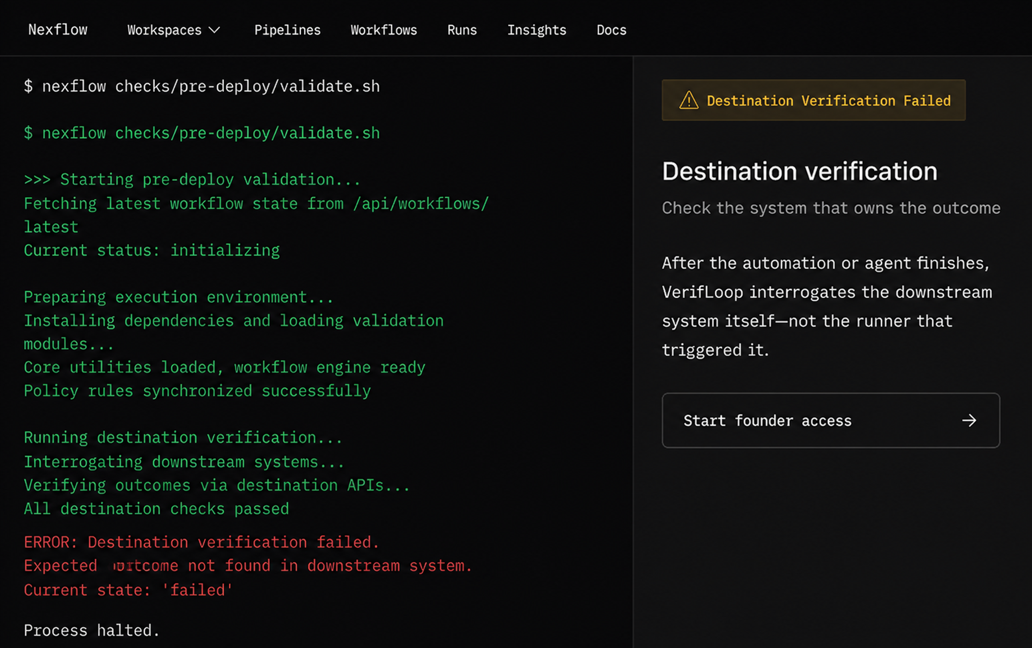Screen dimensions: 1032x648
Task: Open the Docs link
Action: (x=612, y=30)
